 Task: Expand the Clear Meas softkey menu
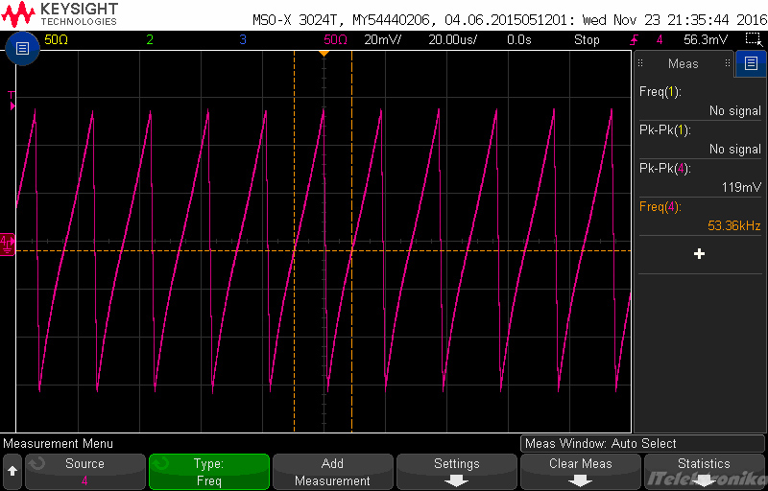point(581,472)
